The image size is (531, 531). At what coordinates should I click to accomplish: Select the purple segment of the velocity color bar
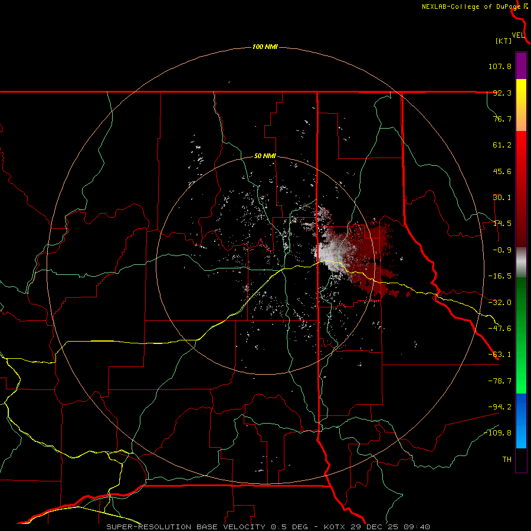[x=521, y=65]
